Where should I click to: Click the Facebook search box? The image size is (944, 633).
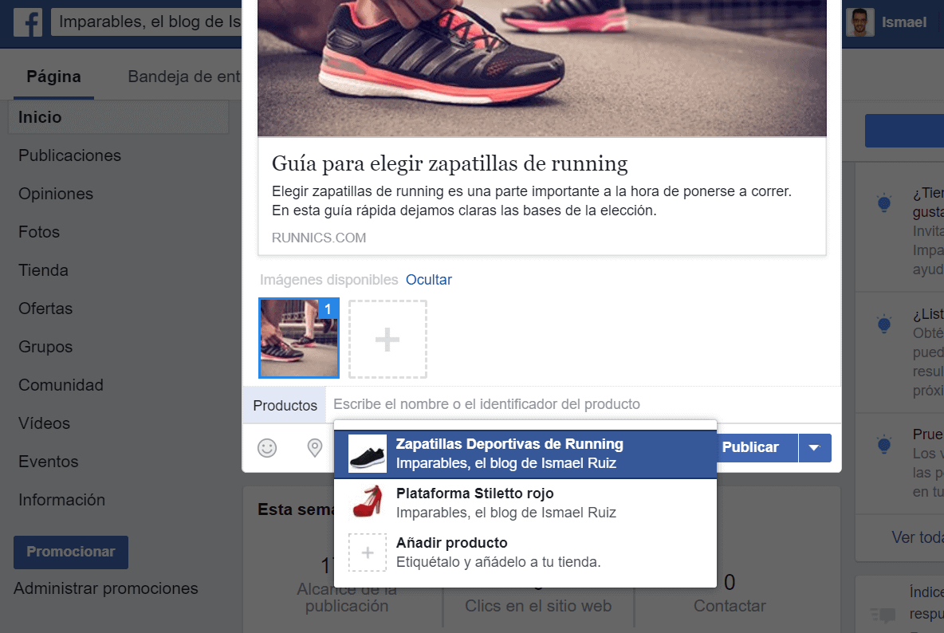click(146, 22)
